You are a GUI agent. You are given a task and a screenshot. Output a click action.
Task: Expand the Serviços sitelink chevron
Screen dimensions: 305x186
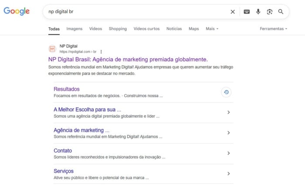coord(229,173)
